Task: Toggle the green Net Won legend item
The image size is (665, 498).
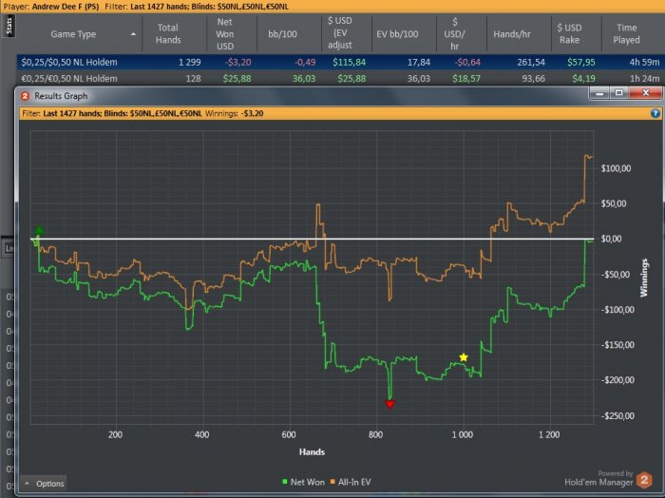Action: click(x=302, y=482)
